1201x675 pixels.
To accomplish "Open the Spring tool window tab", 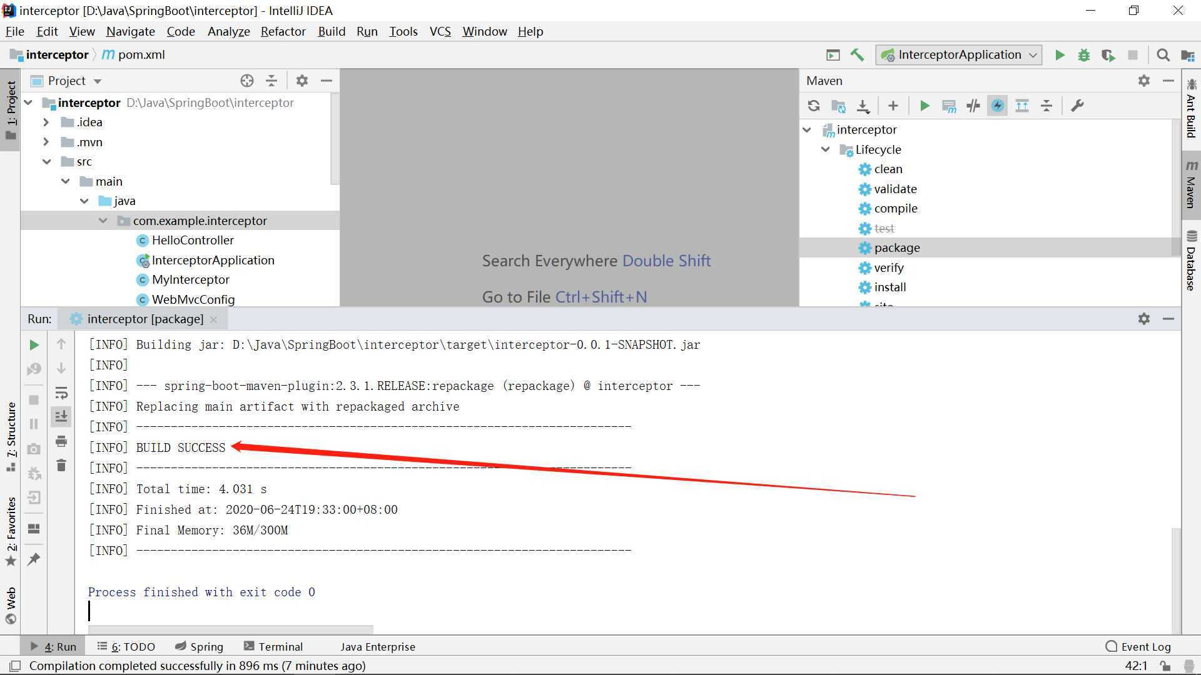I will (199, 646).
